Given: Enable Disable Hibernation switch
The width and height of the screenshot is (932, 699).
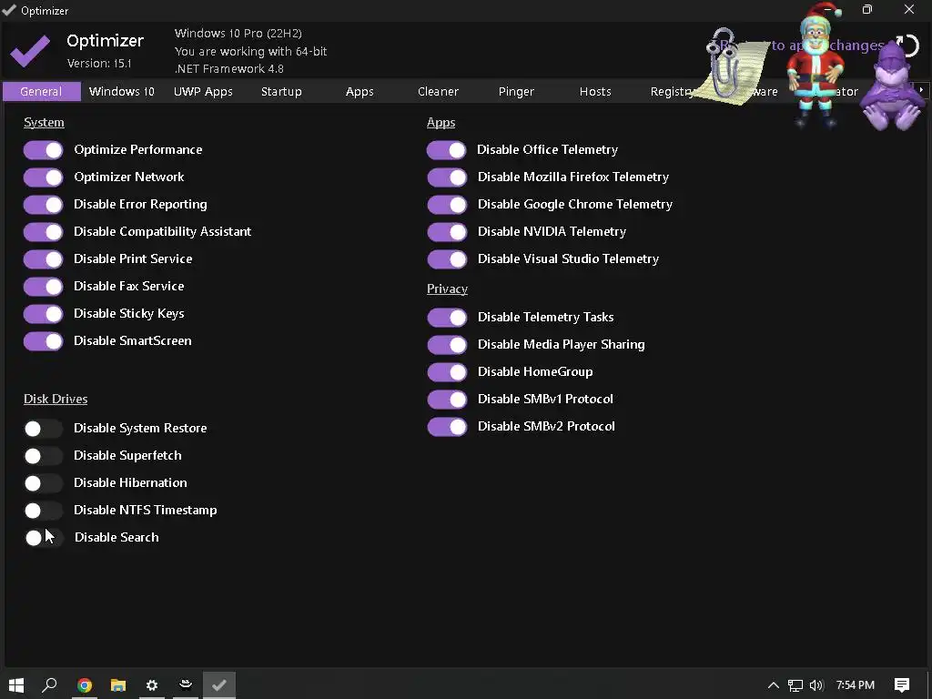Looking at the screenshot, I should pos(44,483).
